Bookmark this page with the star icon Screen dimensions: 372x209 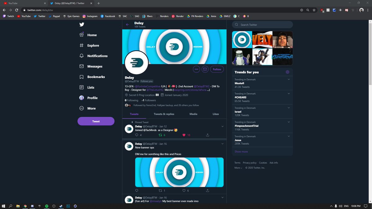314,10
